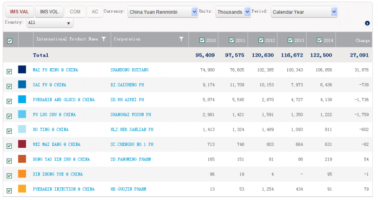378x200 pixels.
Task: Select PUERARIN INJECTION 2012 value 1,254
Action: coord(267,189)
